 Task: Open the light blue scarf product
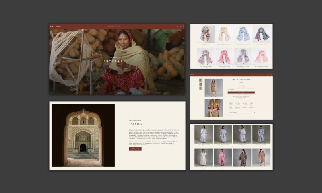[243, 34]
